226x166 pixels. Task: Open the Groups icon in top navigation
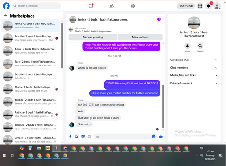click(133, 6)
